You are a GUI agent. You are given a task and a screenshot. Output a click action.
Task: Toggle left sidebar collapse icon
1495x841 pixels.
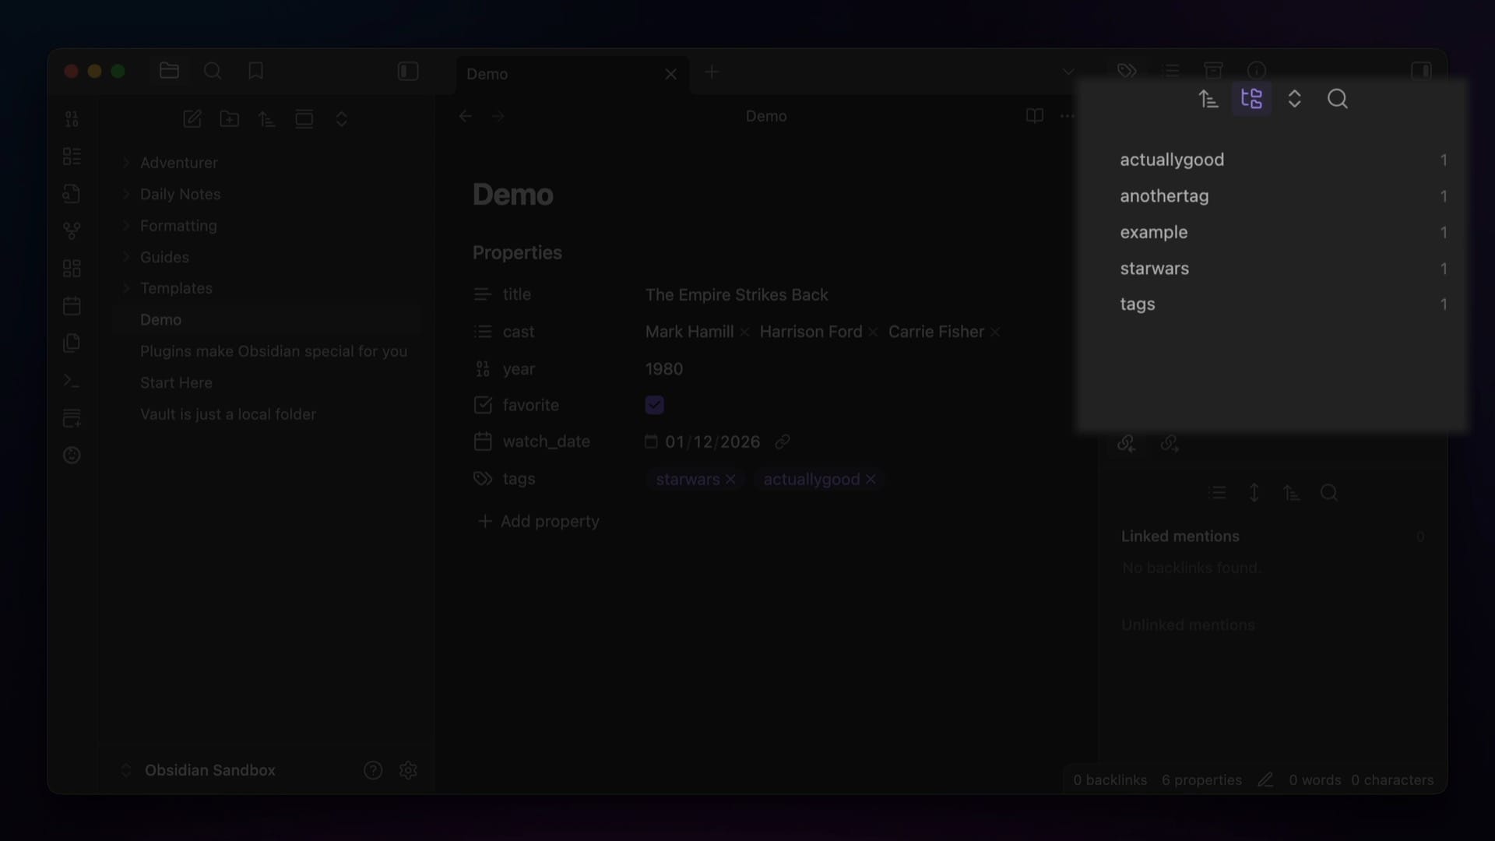408,72
